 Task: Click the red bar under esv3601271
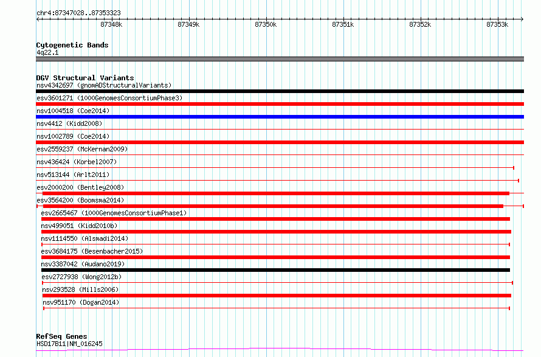(x=280, y=104)
